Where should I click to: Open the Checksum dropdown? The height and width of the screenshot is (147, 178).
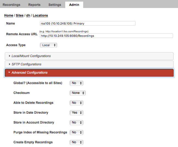(77, 93)
